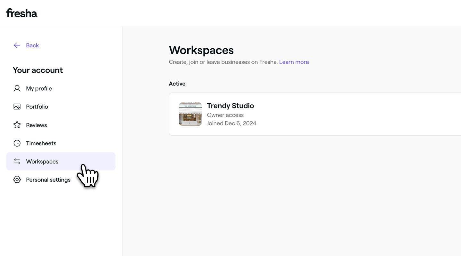Viewport: 461px width, 256px height.
Task: Click the Workspaces swap-arrows icon
Action: pos(17,161)
